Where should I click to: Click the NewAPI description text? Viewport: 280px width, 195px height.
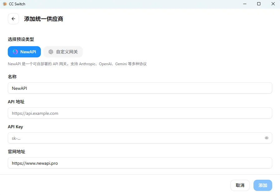(77, 64)
